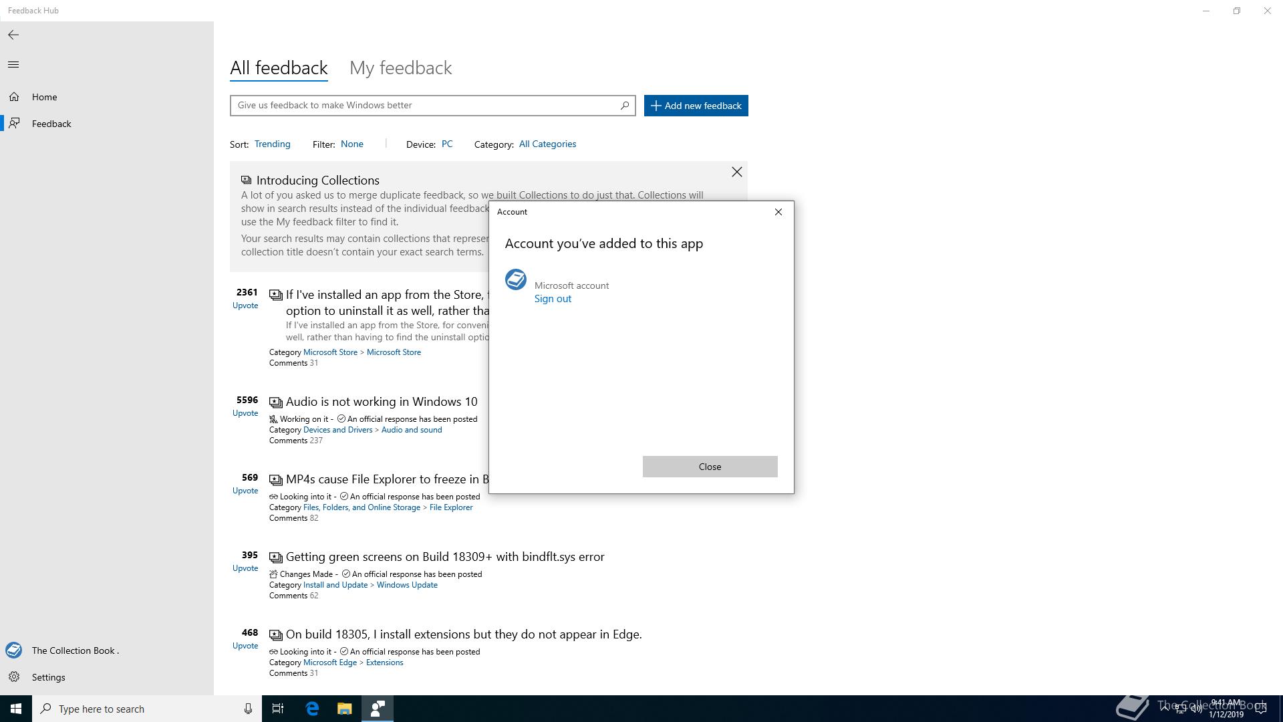1283x722 pixels.
Task: Open Audio is not working in Windows 10
Action: 382,402
